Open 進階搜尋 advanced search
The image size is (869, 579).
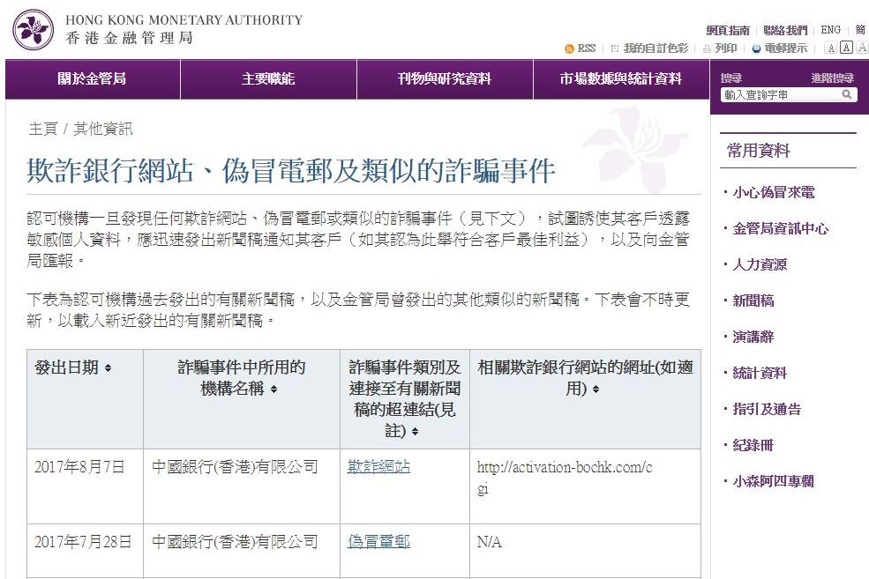tap(832, 78)
